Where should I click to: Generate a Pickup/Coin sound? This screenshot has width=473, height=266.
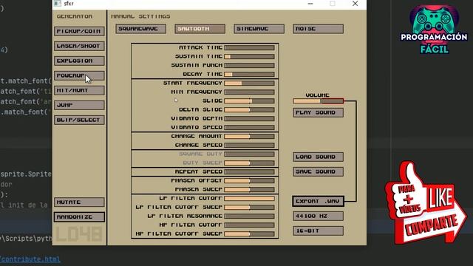click(x=79, y=31)
